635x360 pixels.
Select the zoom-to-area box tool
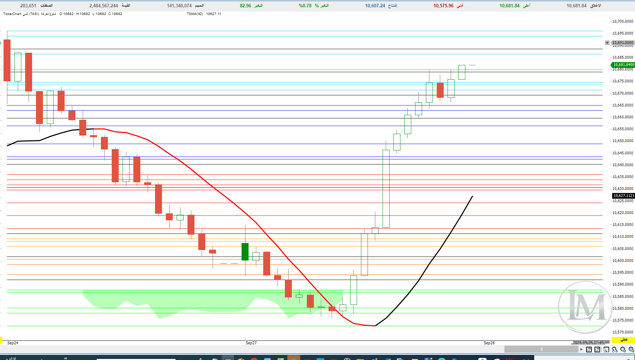(x=606, y=350)
